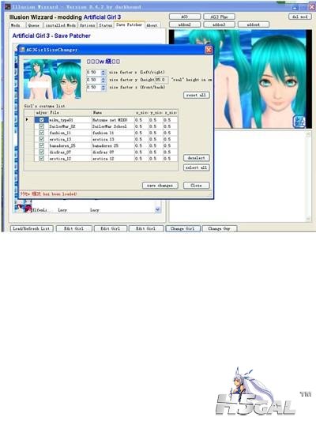Switch to the Options tab
The height and width of the screenshot is (421, 316).
tap(87, 25)
